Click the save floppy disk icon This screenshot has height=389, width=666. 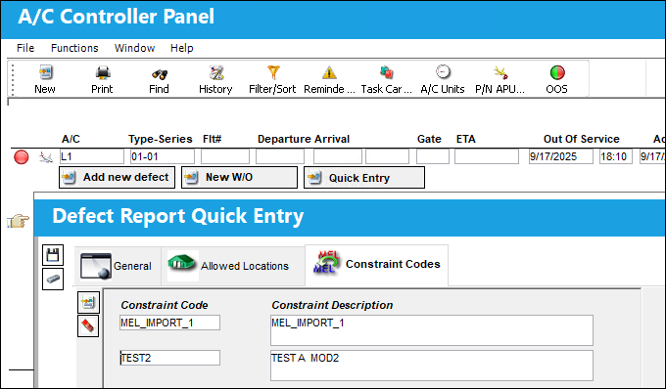coord(53,255)
